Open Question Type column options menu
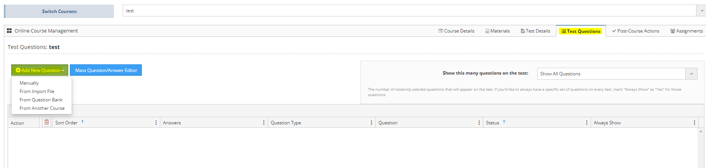Viewport: 706px width, 168px height. (x=371, y=123)
